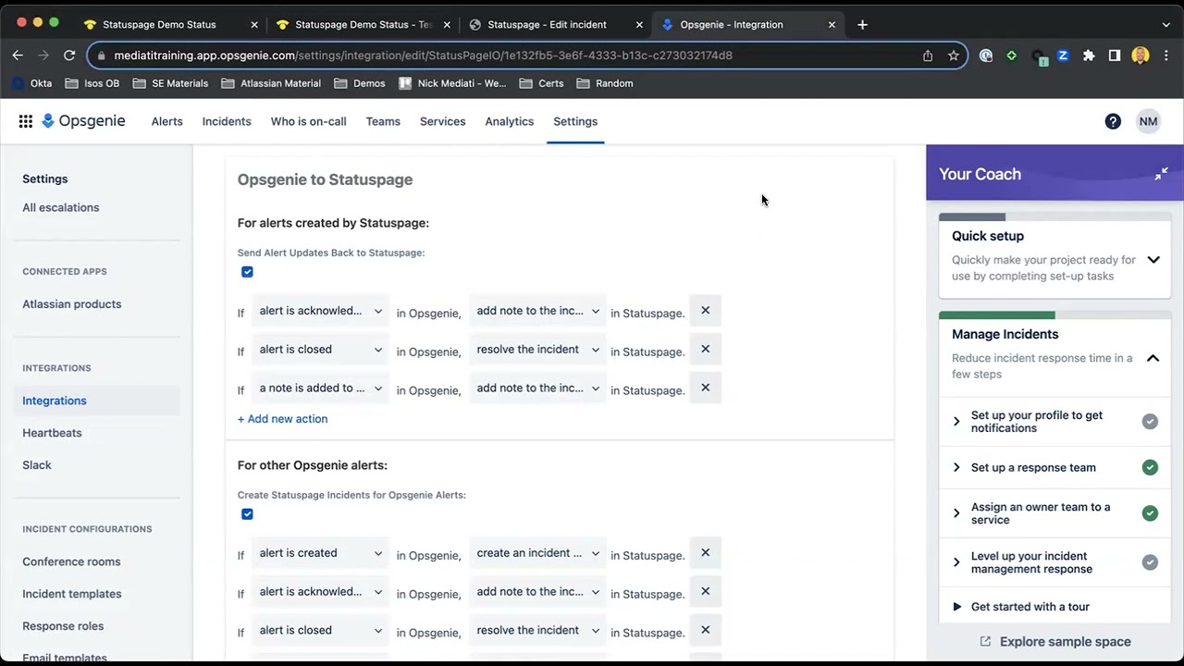1184x666 pixels.
Task: Open 'alert is created' condition dropdown
Action: [x=320, y=553]
